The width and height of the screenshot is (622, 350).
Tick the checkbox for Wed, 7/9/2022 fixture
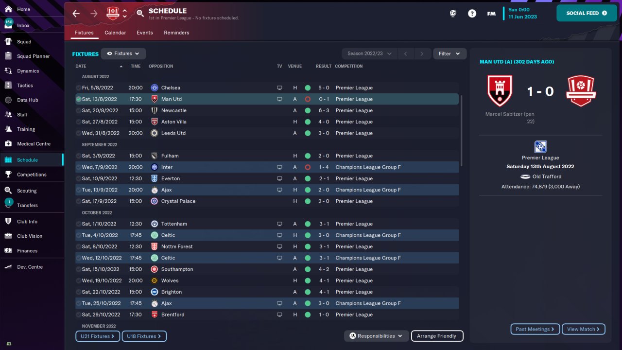(78, 167)
